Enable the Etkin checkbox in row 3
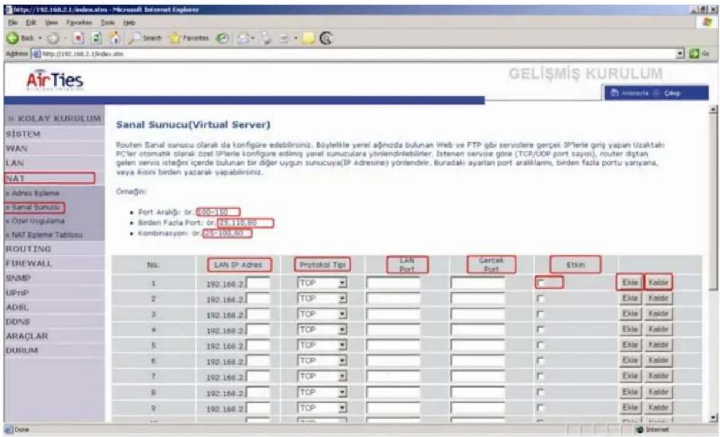The width and height of the screenshot is (720, 437). coord(540,315)
